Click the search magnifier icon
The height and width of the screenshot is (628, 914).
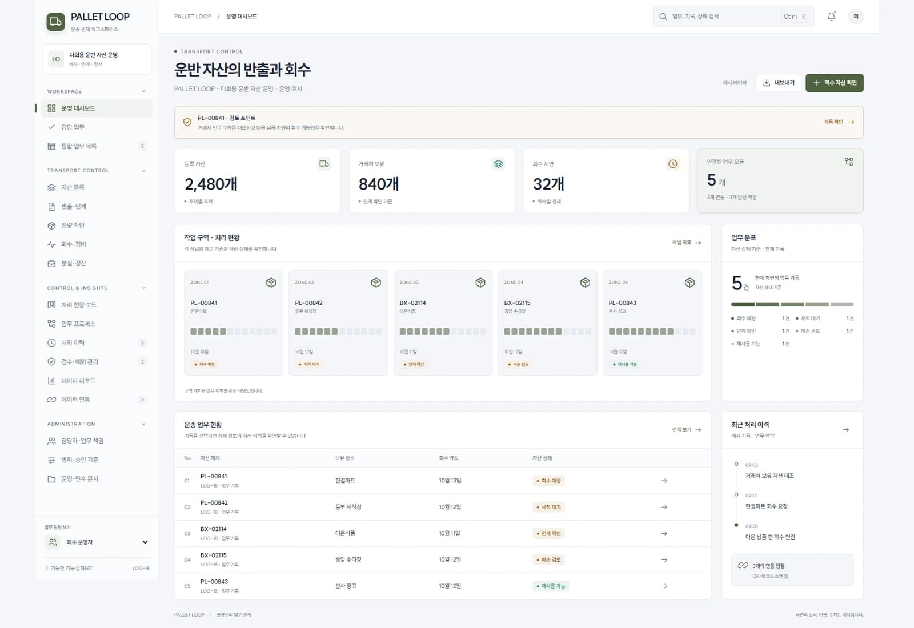(x=663, y=17)
